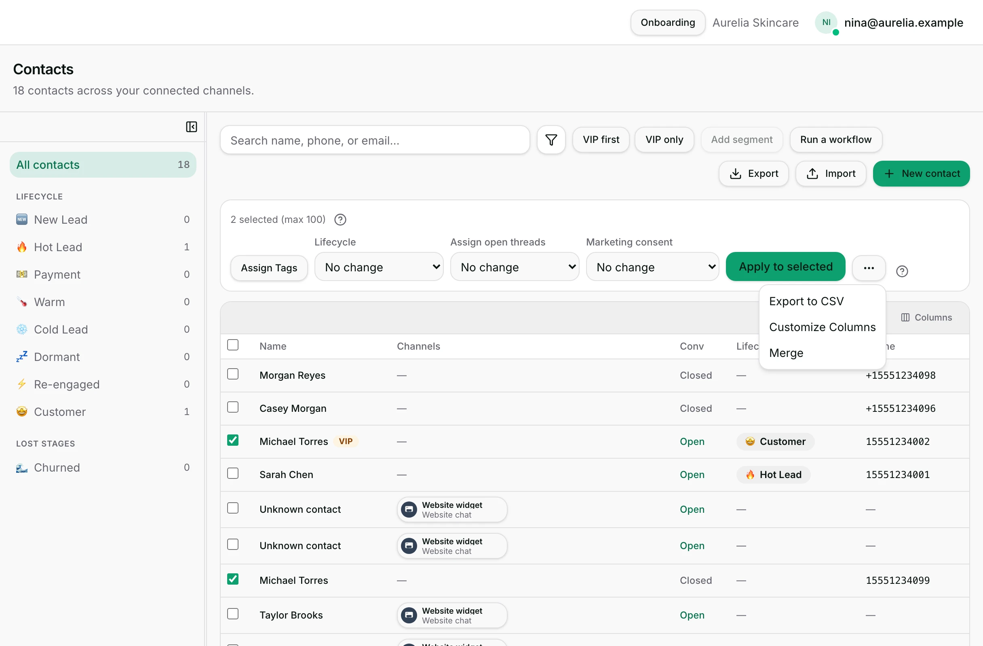Open the Lifecycle dropdown
Image resolution: width=983 pixels, height=646 pixels.
coord(379,267)
